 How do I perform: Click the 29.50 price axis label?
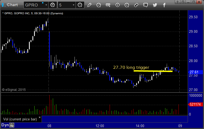[x=193, y=17]
